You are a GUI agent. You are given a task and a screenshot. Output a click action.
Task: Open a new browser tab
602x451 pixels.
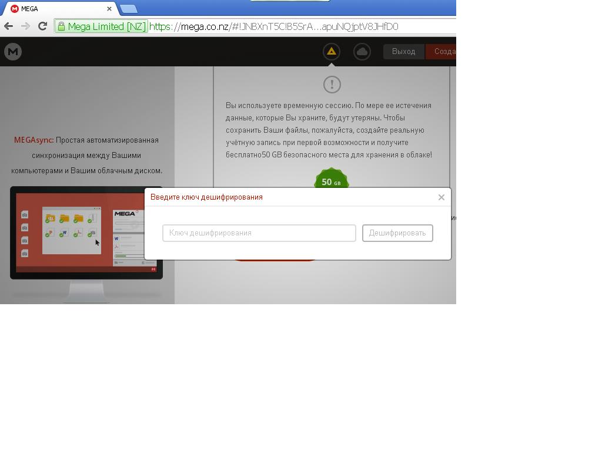pos(129,8)
